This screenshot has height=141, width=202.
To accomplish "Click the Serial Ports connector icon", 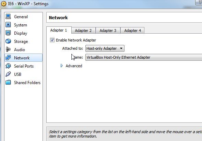I will tap(8, 66).
